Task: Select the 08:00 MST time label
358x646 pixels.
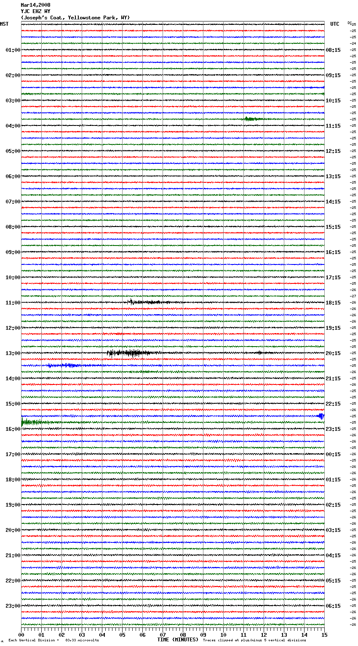Action: (13, 227)
